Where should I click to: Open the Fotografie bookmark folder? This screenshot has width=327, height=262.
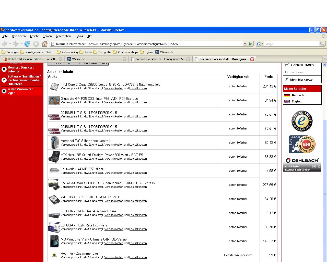tap(102, 52)
